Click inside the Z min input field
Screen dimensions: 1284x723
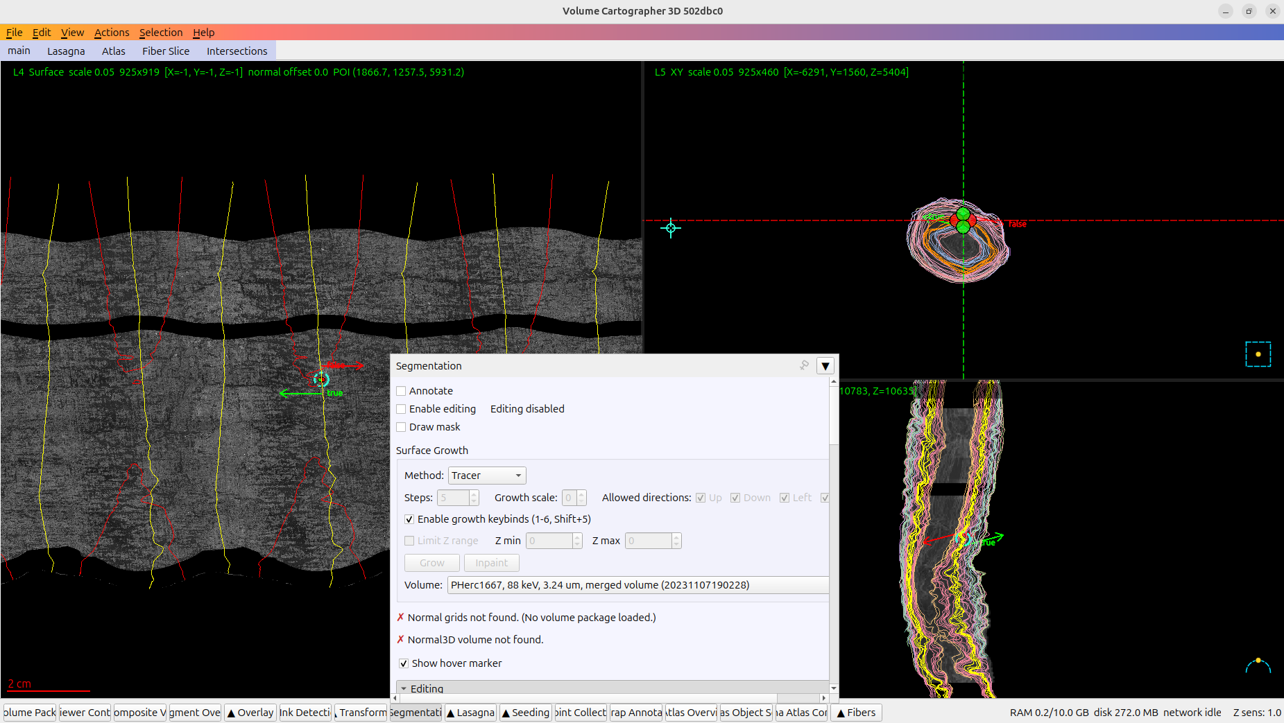tap(549, 541)
